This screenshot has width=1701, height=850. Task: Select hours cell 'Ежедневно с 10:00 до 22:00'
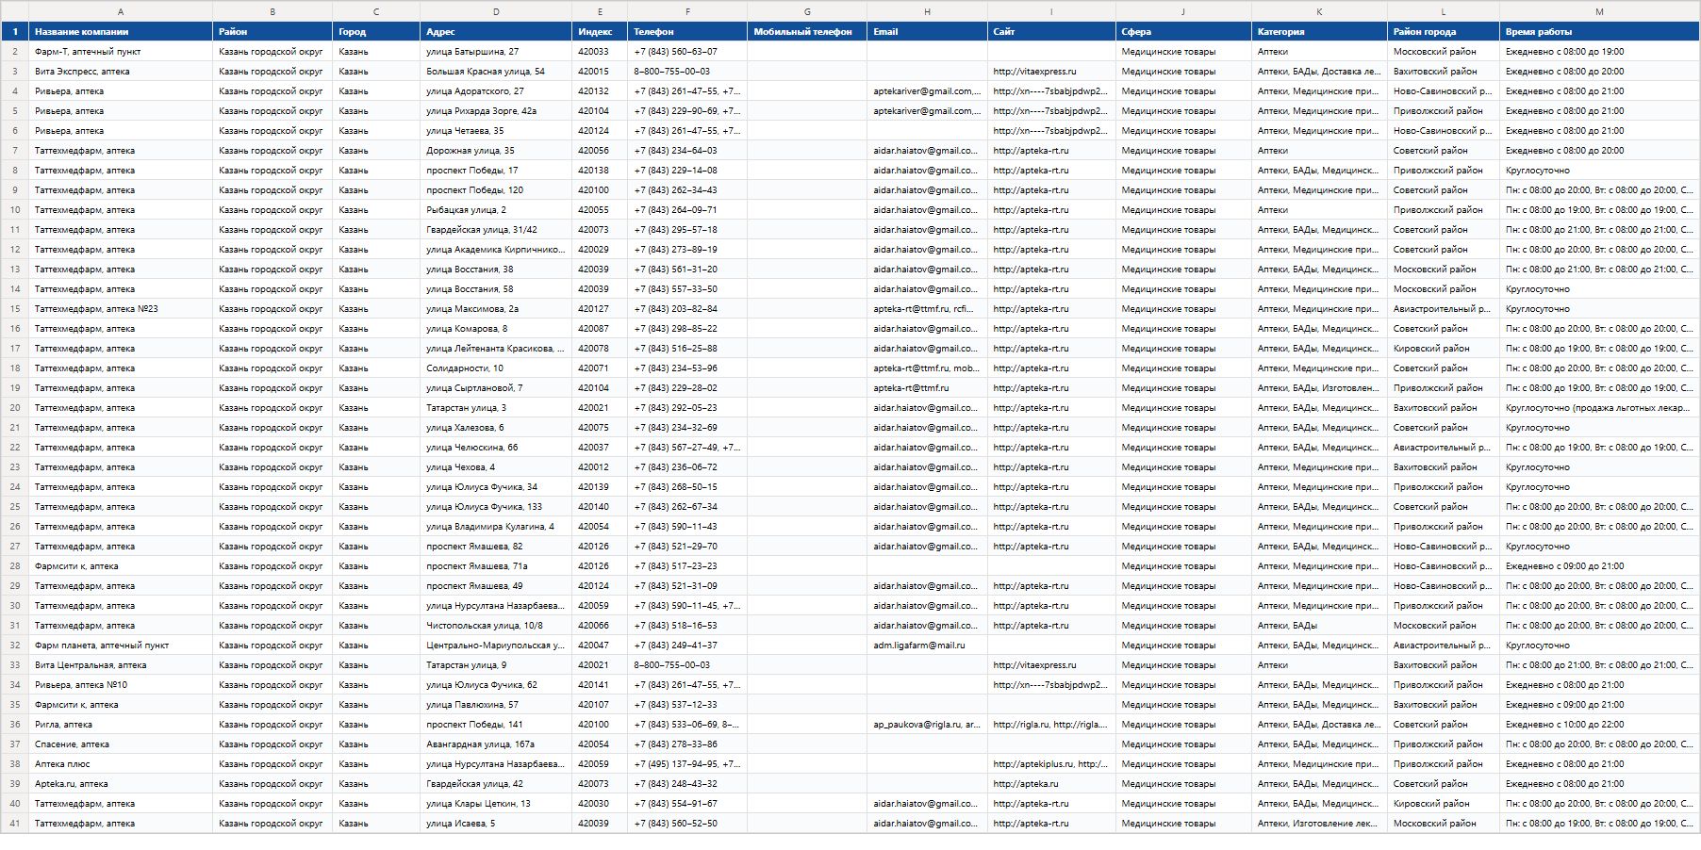click(1599, 725)
